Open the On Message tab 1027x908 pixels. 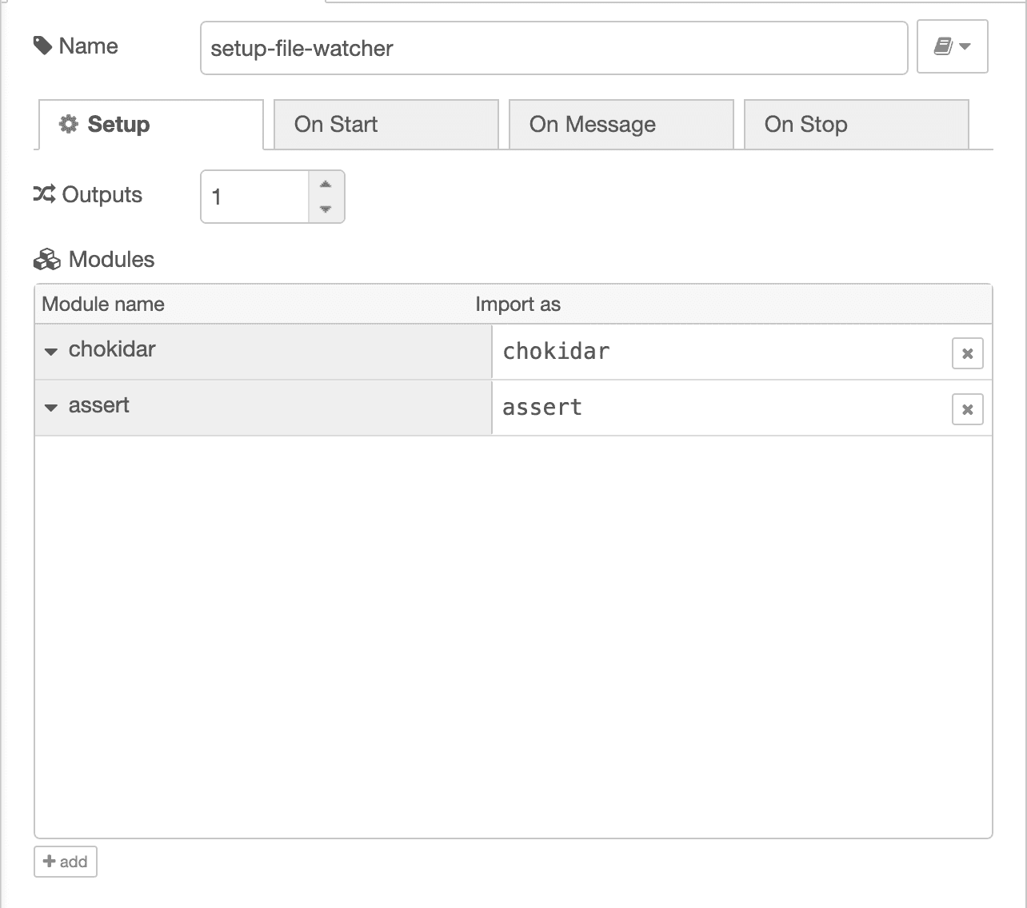tap(621, 125)
